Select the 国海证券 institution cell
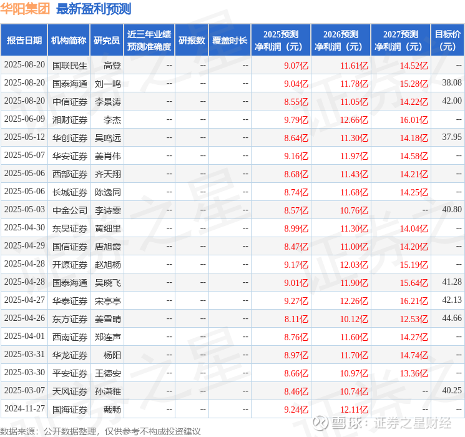This screenshot has height=437, width=465. click(x=70, y=410)
